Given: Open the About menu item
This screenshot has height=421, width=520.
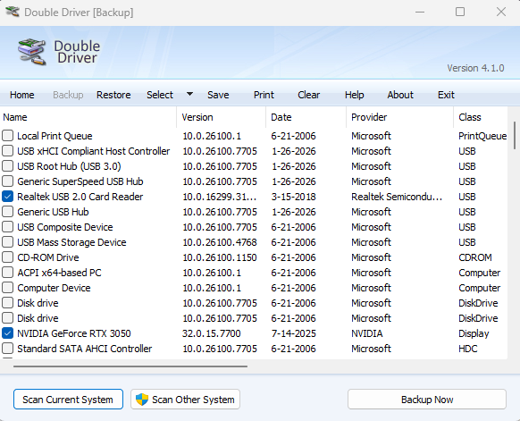Looking at the screenshot, I should 400,95.
